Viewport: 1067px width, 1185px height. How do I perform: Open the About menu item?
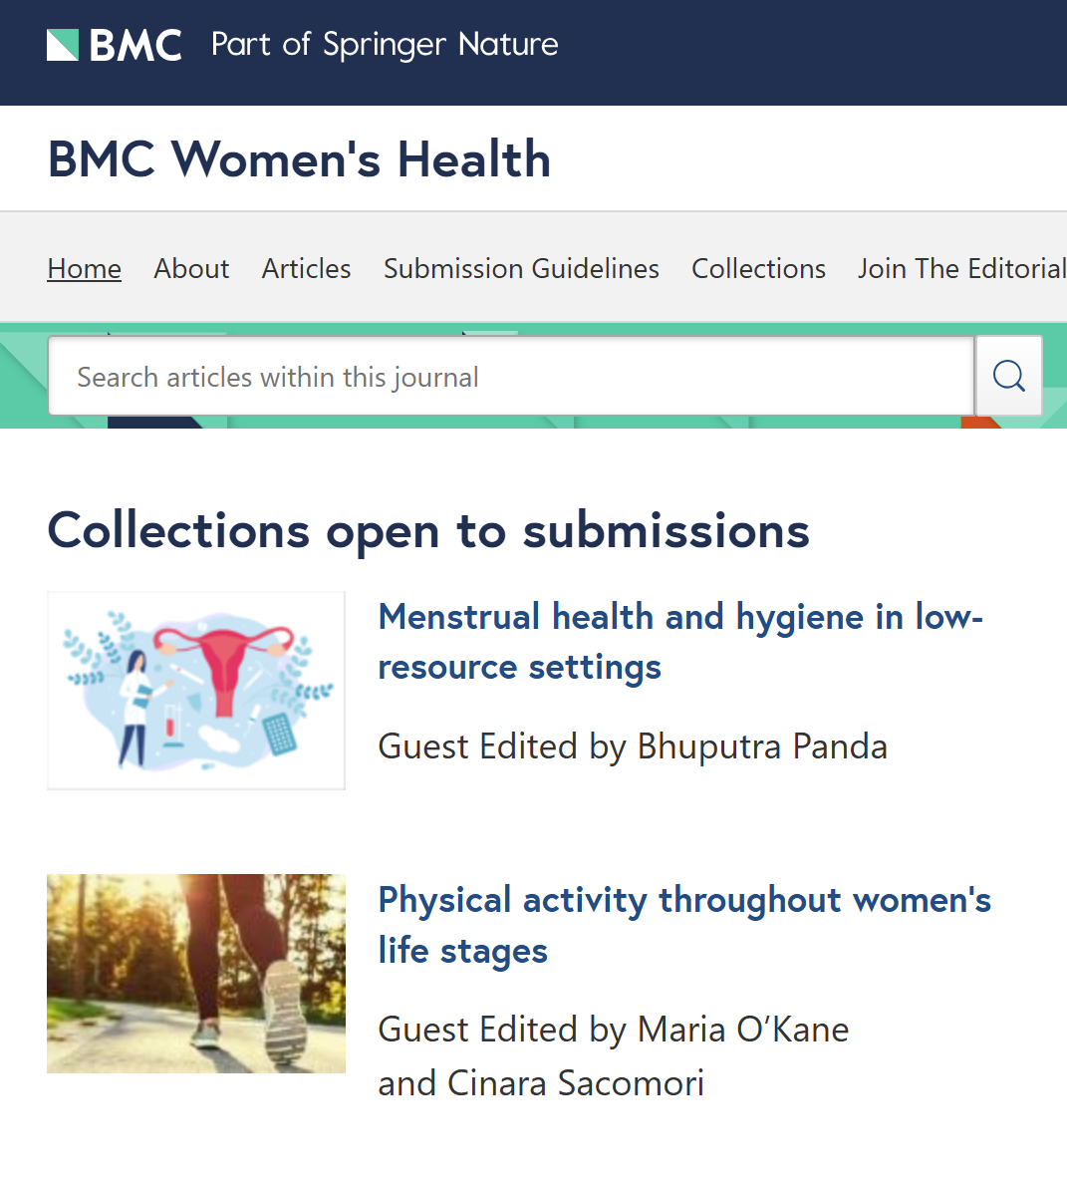[x=191, y=268]
